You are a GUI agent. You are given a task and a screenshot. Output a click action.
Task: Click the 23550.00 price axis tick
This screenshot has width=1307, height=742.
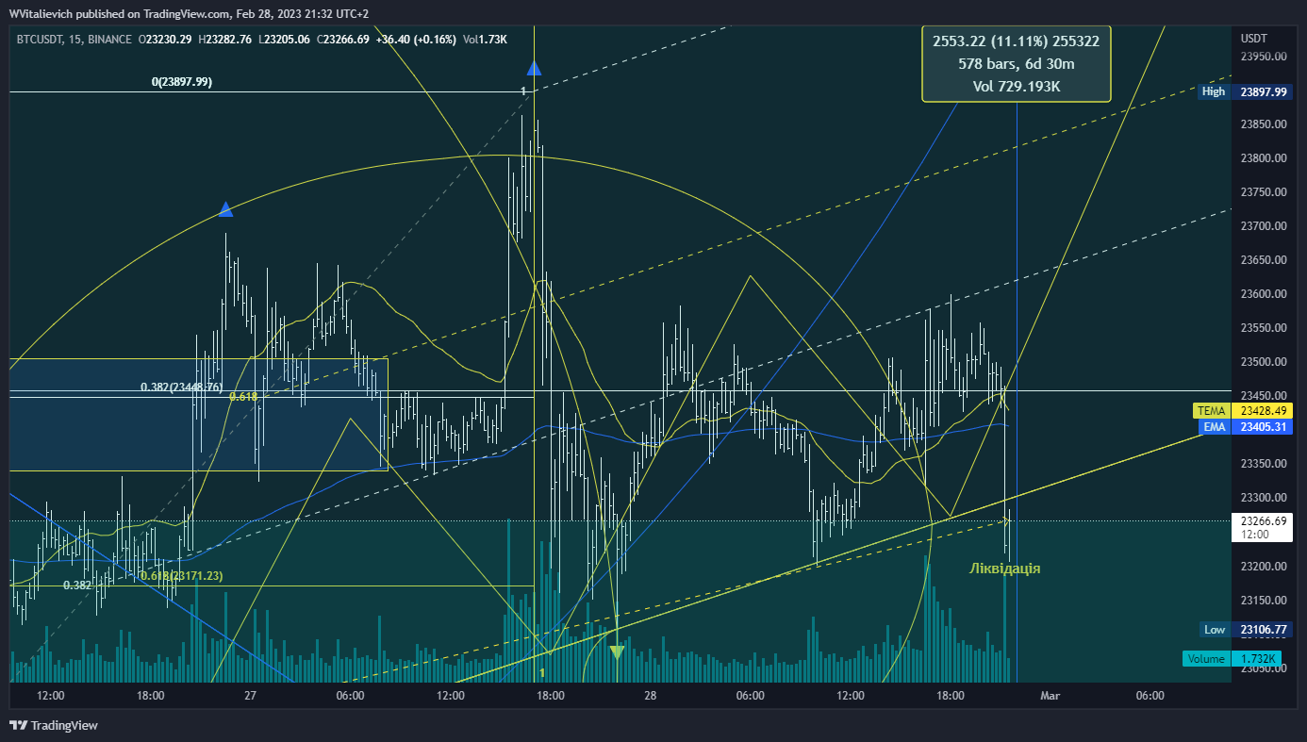click(x=1264, y=328)
